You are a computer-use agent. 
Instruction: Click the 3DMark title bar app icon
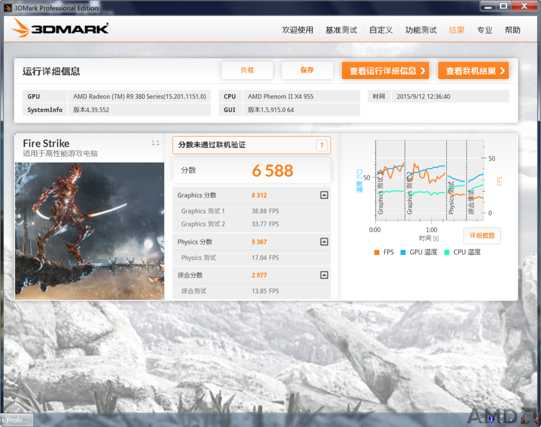[8, 8]
